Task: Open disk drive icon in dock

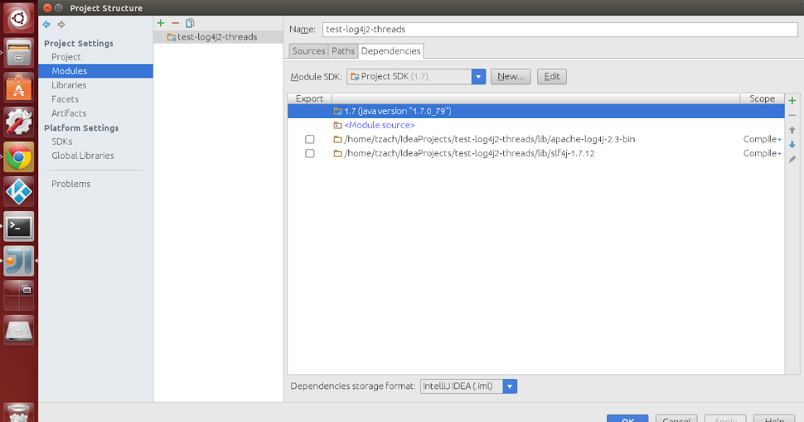Action: point(19,331)
